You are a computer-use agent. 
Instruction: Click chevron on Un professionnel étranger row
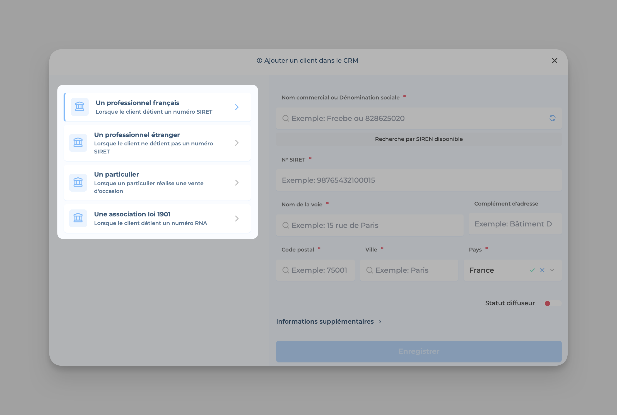tap(237, 143)
